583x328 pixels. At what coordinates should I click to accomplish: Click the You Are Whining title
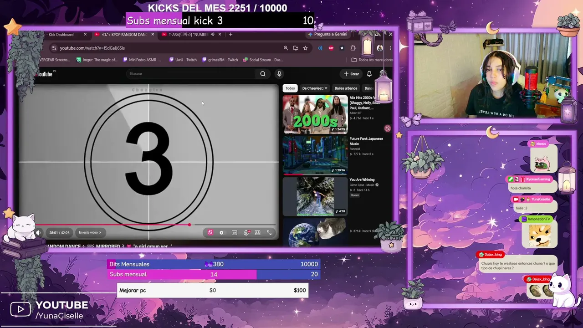[362, 180]
